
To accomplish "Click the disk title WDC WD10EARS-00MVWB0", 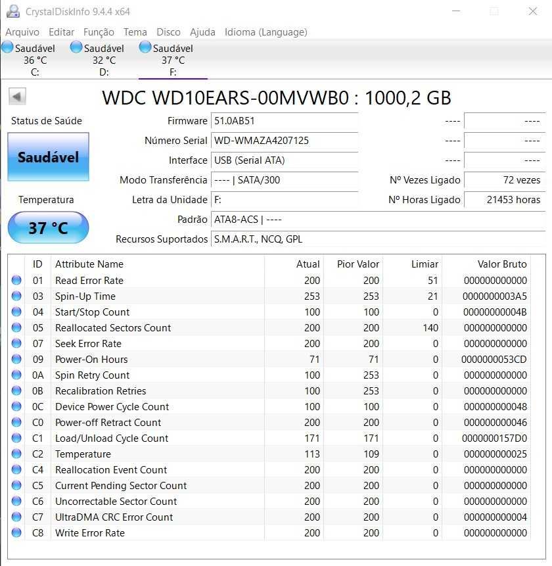I will tap(225, 98).
